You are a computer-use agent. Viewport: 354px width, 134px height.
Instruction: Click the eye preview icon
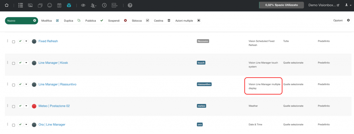pyautogui.click(x=83, y=6)
